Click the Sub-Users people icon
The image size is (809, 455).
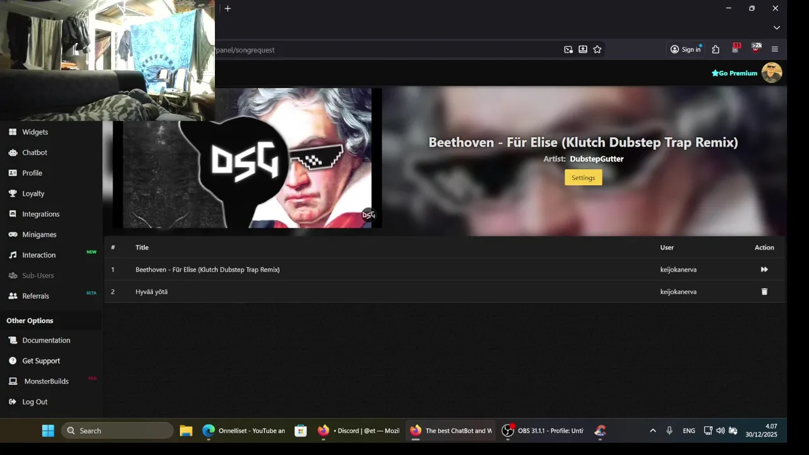(x=13, y=276)
